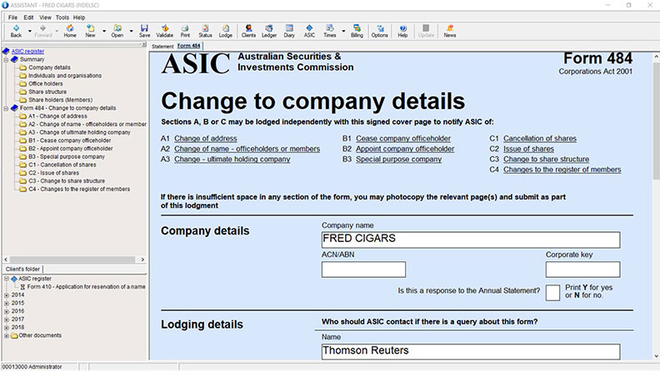Open the News toolbar icon
Viewport: 660px width, 371px height.
(x=450, y=31)
